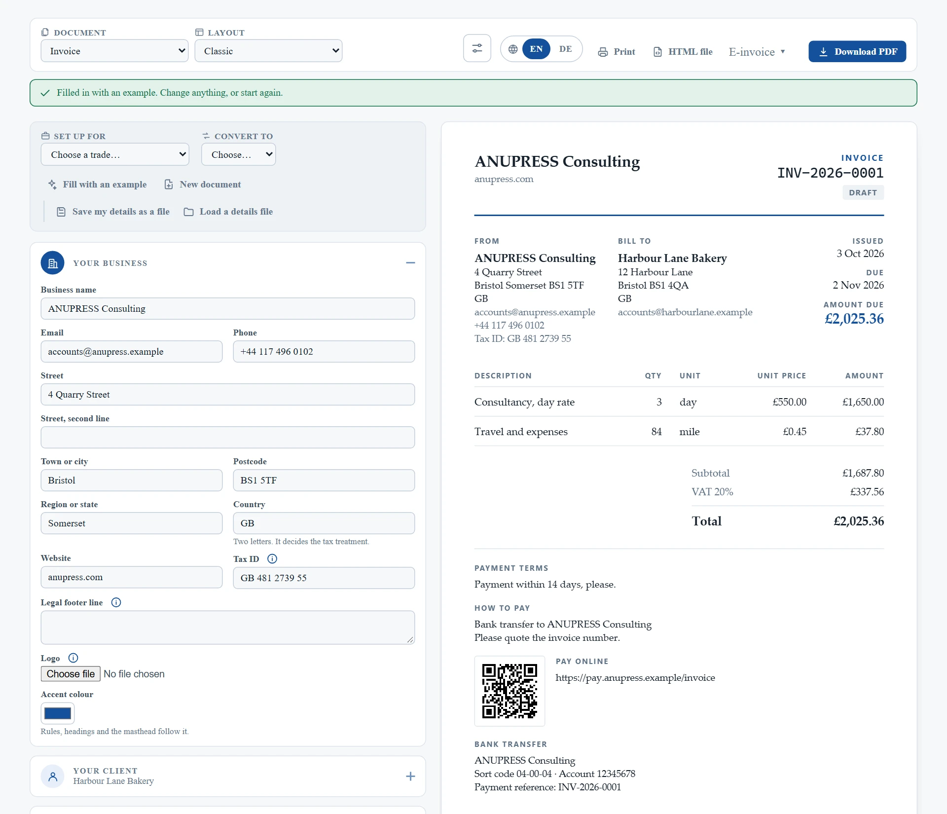Switch language to EN
Screen dimensions: 947x814
click(536, 49)
